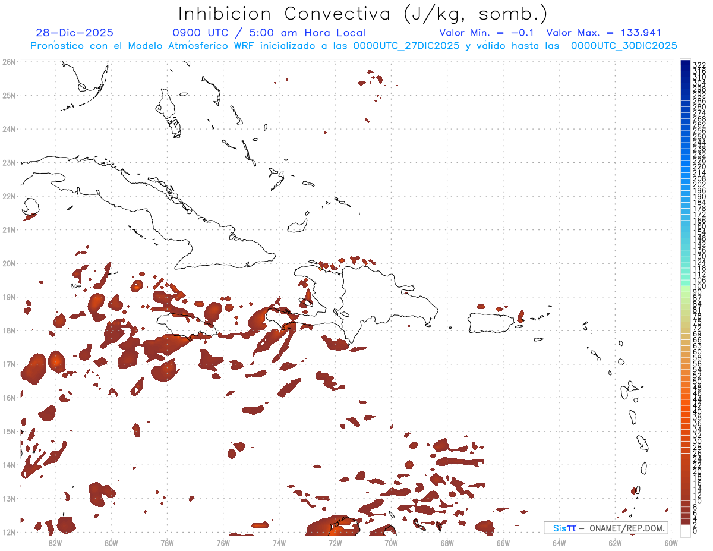Image resolution: width=713 pixels, height=551 pixels.
Task: Click longitude label '70W'
Action: pyautogui.click(x=391, y=542)
